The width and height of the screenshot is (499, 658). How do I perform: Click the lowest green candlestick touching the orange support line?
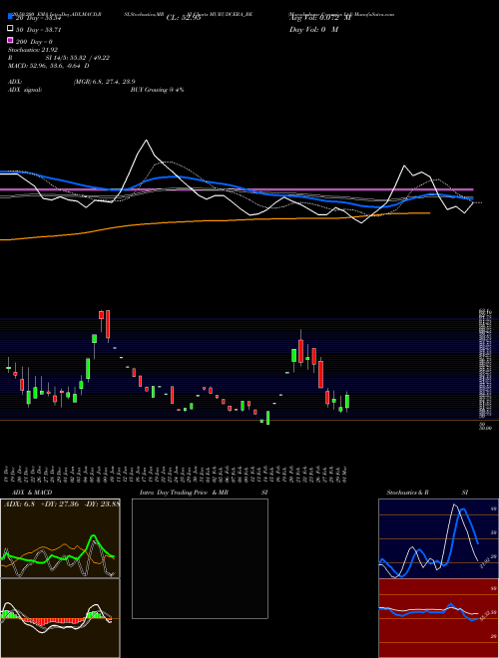pyautogui.click(x=268, y=418)
